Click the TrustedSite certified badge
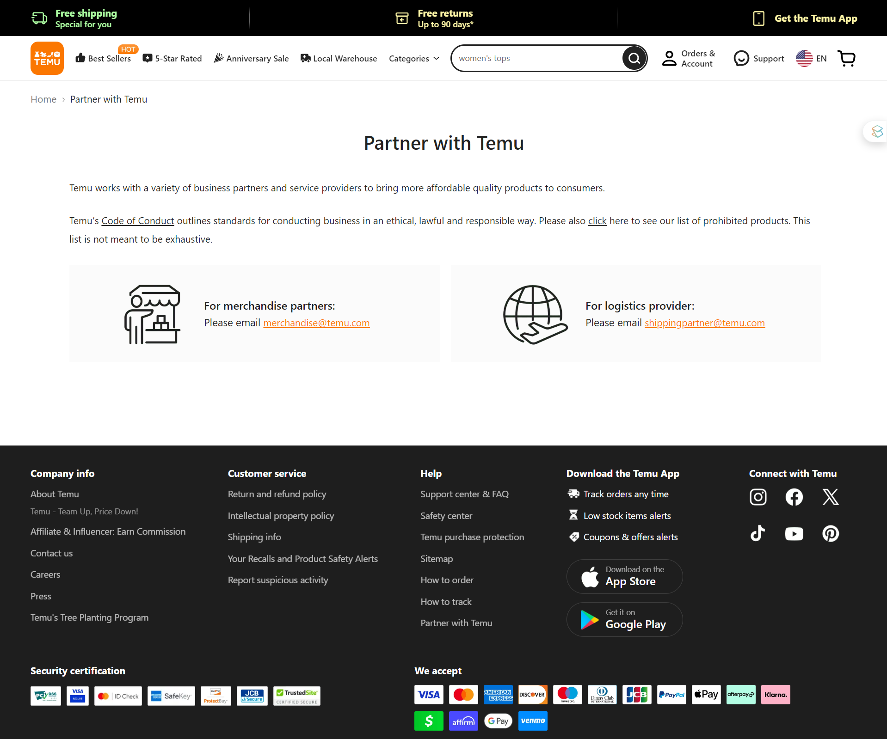This screenshot has width=887, height=739. tap(297, 696)
